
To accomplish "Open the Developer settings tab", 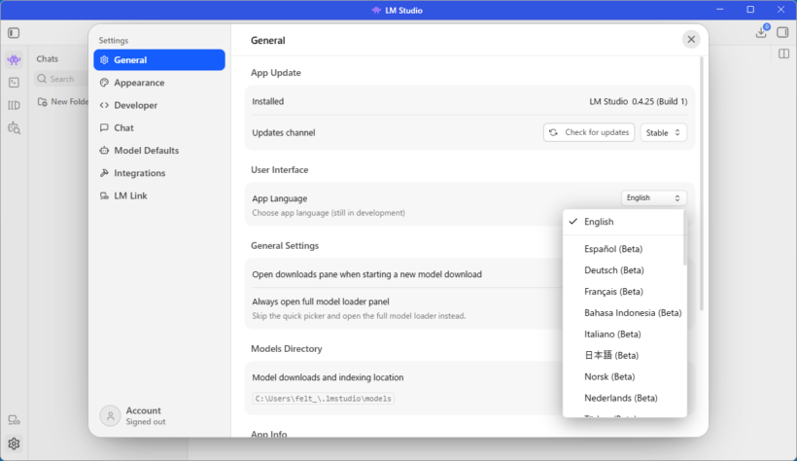I will tap(159, 105).
